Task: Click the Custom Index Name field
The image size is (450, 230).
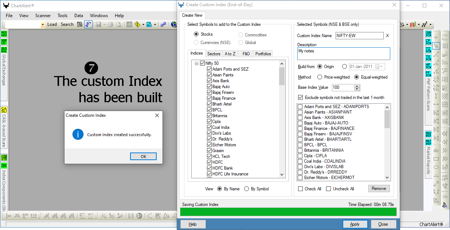Action: (360, 36)
